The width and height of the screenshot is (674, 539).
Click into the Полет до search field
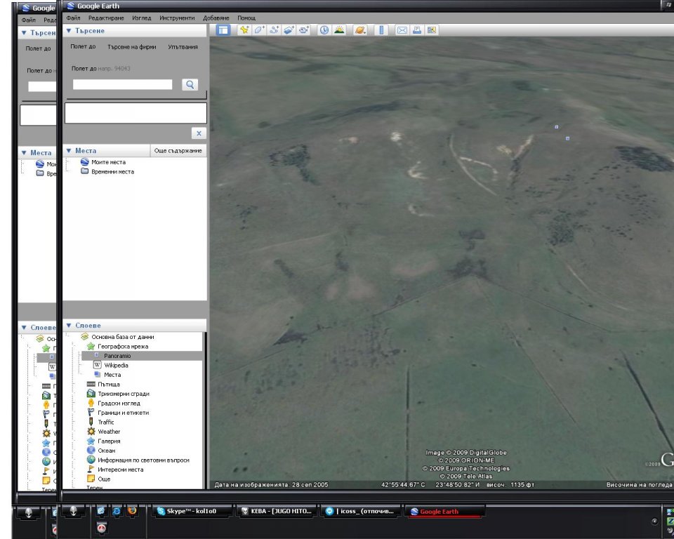pyautogui.click(x=122, y=84)
